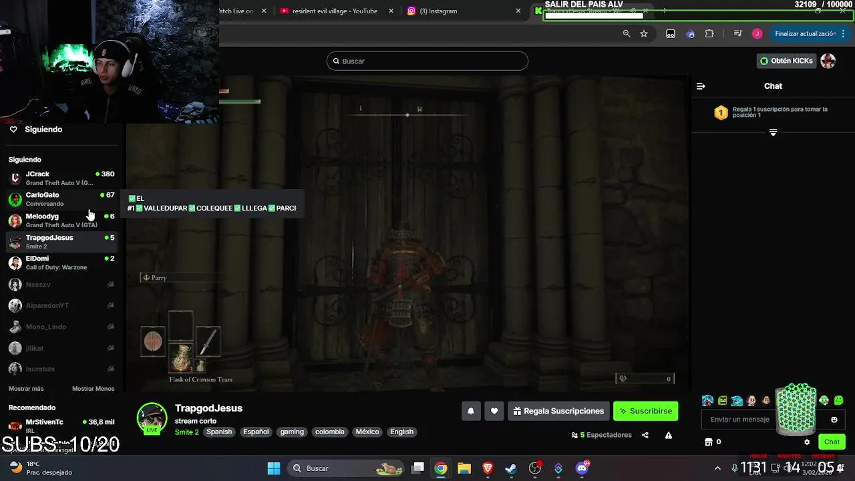This screenshot has height=481, width=855.
Task: Open CarloGato channel in the sidebar
Action: pyautogui.click(x=61, y=199)
